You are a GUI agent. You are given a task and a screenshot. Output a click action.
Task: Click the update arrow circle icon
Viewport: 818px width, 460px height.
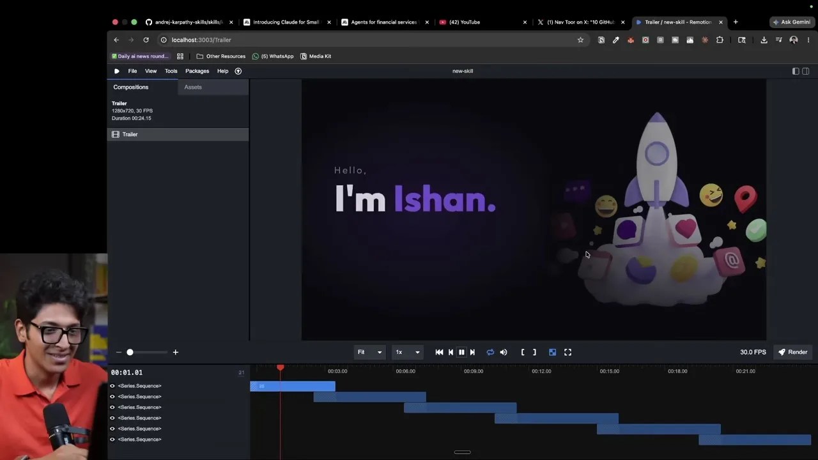pos(238,71)
